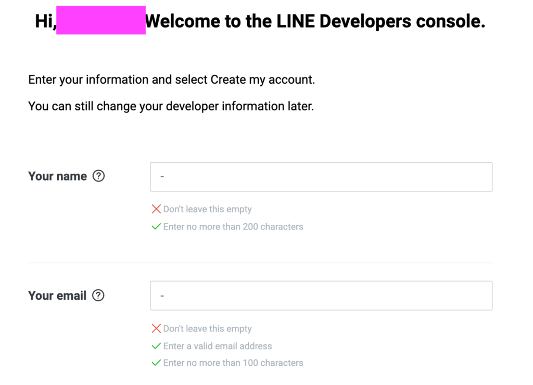The image size is (533, 385).
Task: Click the "Enter no more than 200 characters" message
Action: 233,227
